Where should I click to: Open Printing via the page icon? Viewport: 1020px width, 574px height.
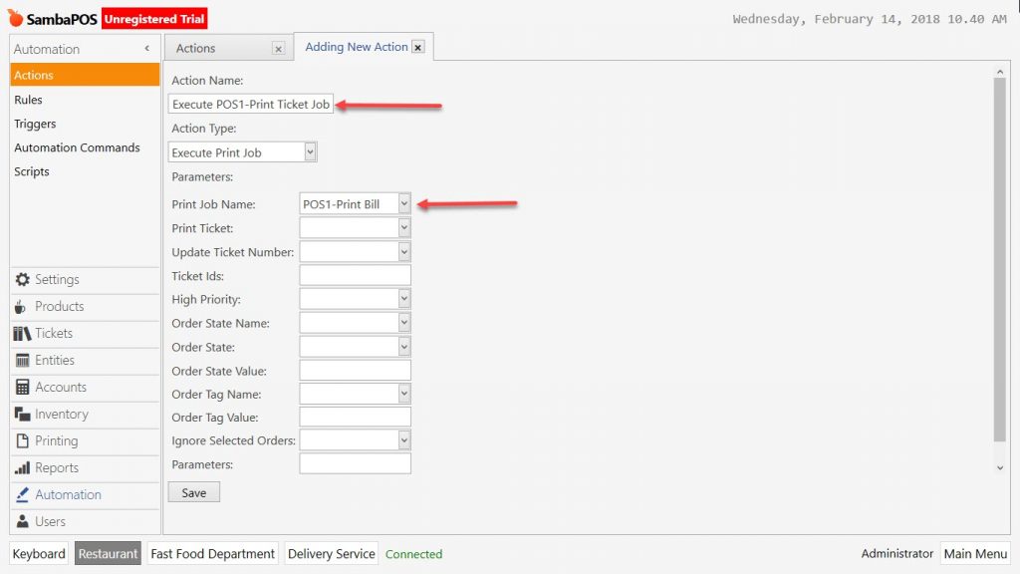click(22, 440)
